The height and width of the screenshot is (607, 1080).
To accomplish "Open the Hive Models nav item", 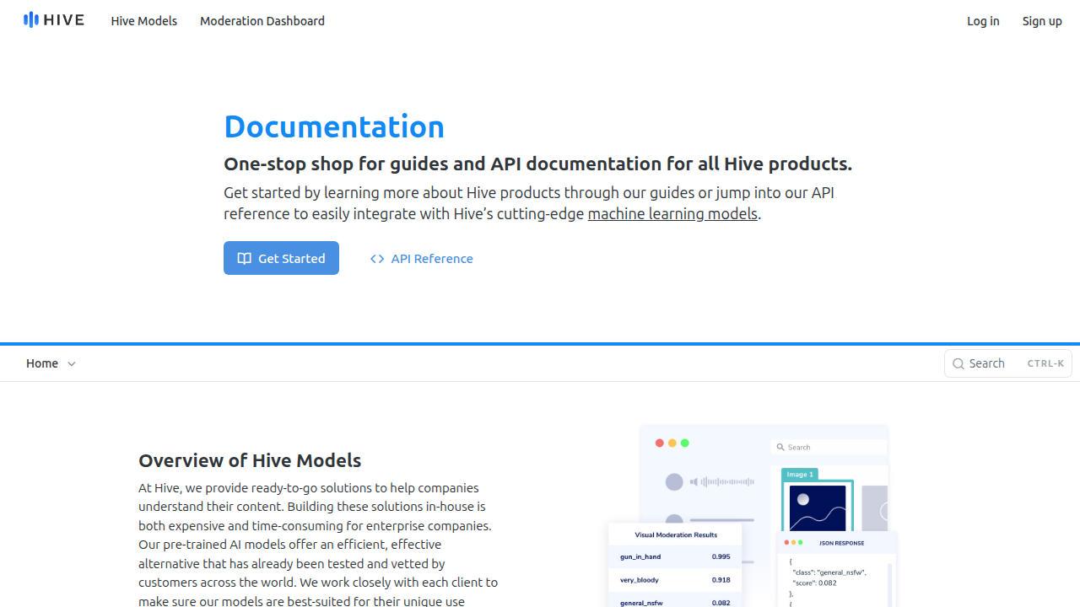I will [144, 21].
